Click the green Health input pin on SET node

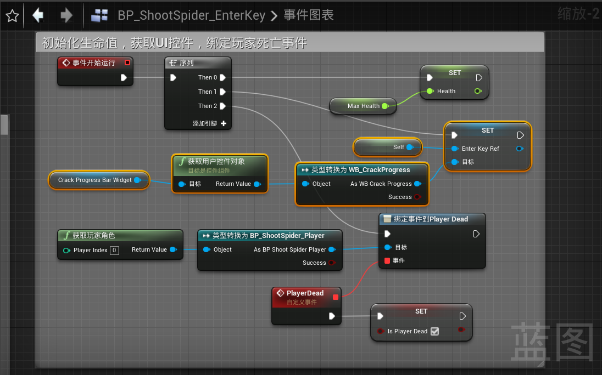pyautogui.click(x=431, y=91)
